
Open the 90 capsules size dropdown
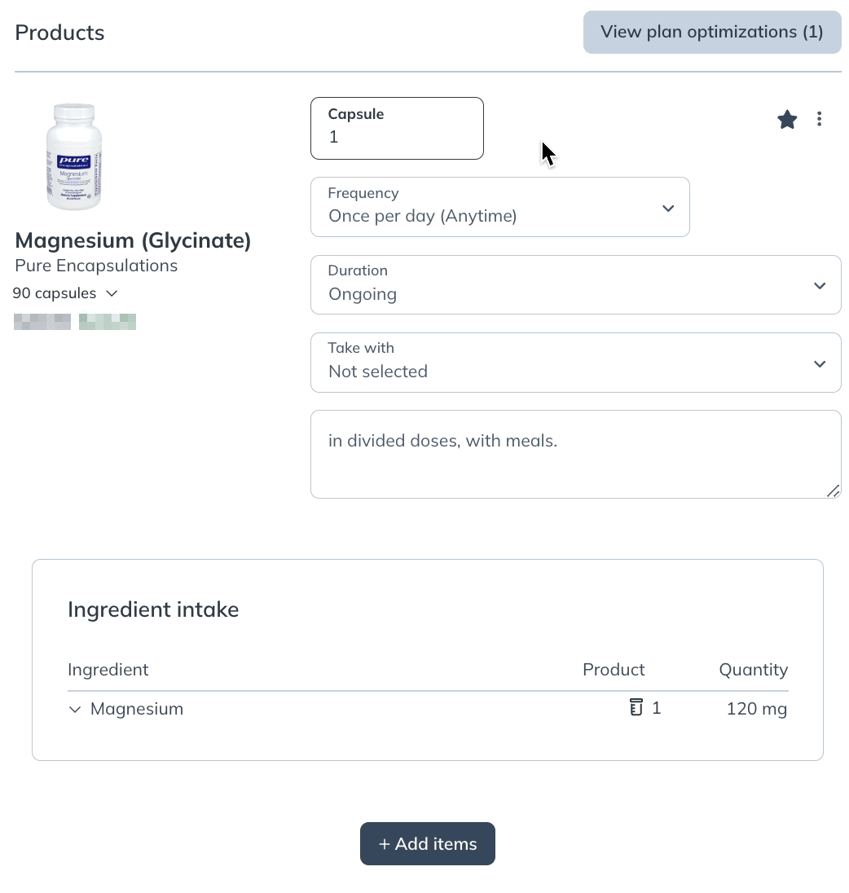[x=65, y=293]
